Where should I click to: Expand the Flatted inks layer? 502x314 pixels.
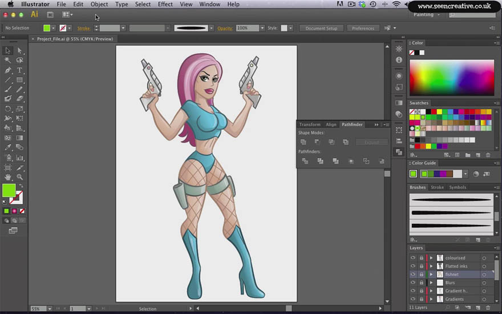click(x=431, y=266)
